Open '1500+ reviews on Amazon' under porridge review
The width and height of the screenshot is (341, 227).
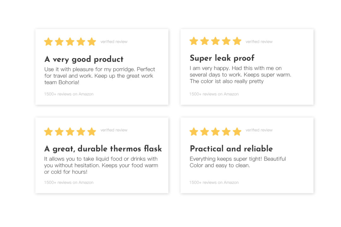tap(69, 94)
